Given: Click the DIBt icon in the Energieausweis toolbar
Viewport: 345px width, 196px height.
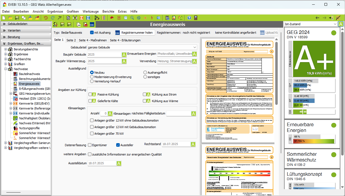Looking at the screenshot, I should 92,25.
